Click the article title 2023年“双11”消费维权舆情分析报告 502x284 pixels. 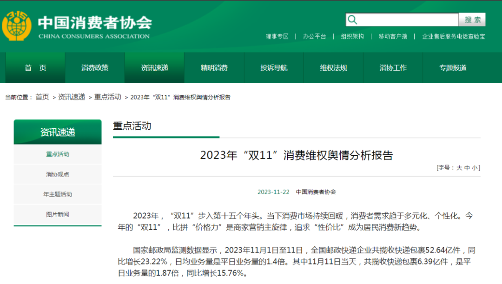(x=297, y=155)
